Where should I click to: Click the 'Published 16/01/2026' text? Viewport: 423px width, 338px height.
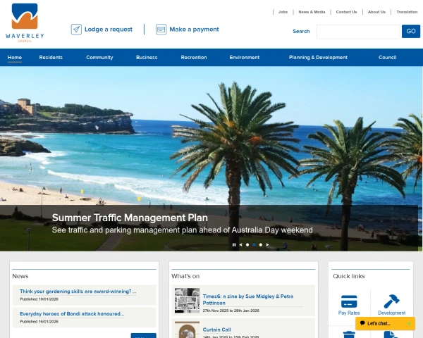(x=39, y=321)
